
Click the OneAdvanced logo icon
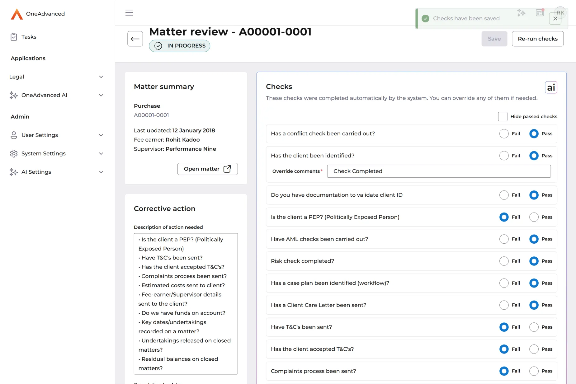pos(17,14)
